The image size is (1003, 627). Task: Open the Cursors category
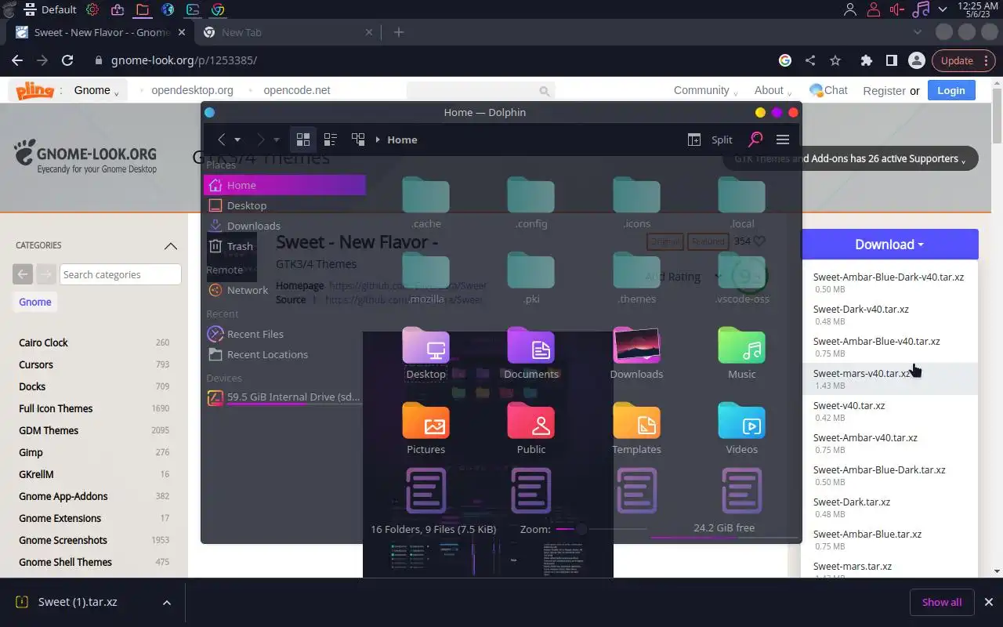tap(36, 364)
